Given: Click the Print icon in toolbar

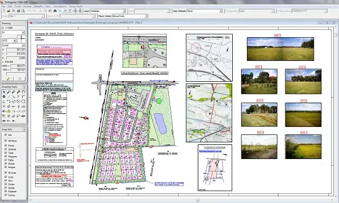Looking at the screenshot, I should (x=19, y=11).
